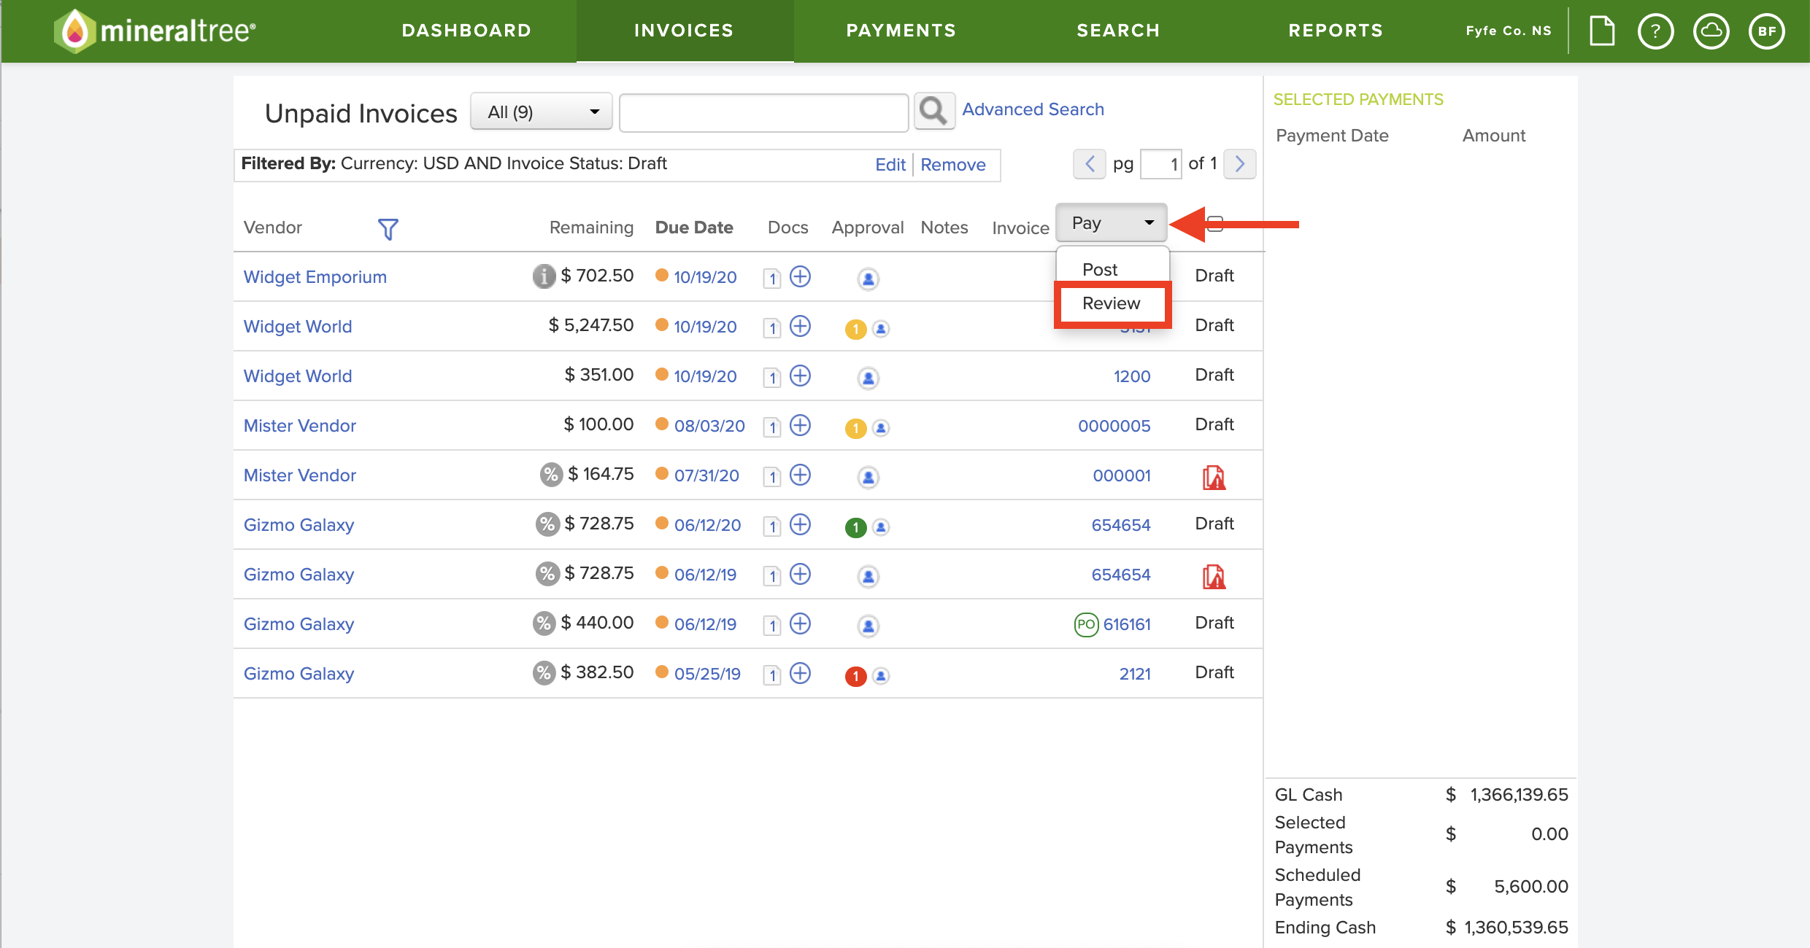Remove the current filter
Viewport: 1810px width, 948px height.
[952, 165]
